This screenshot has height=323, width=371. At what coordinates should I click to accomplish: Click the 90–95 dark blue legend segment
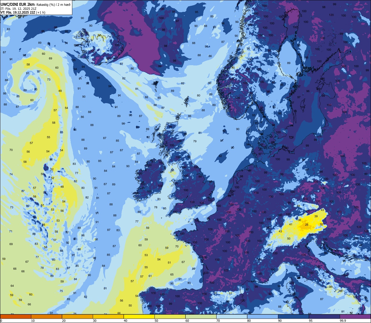(293, 316)
